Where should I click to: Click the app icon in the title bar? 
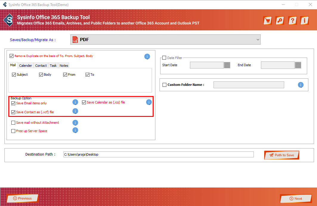[5, 4]
